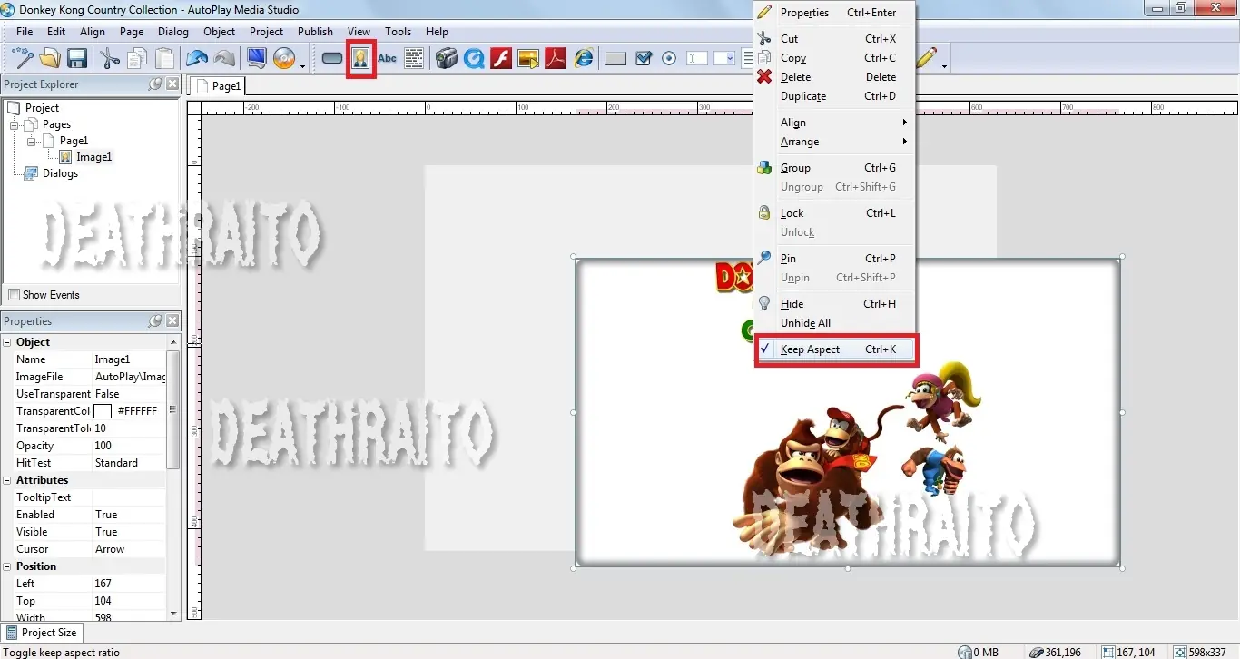This screenshot has width=1240, height=659.
Task: Insert an xButton object from the toolbar
Action: [615, 59]
